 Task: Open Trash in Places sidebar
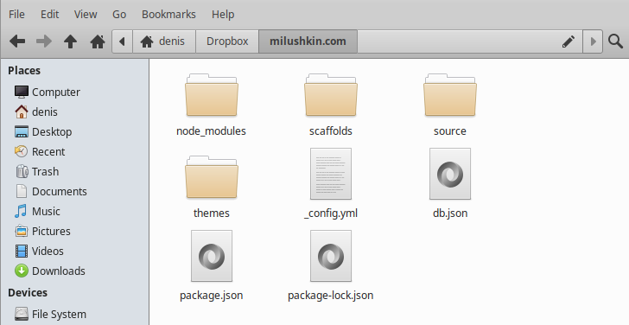[x=37, y=171]
